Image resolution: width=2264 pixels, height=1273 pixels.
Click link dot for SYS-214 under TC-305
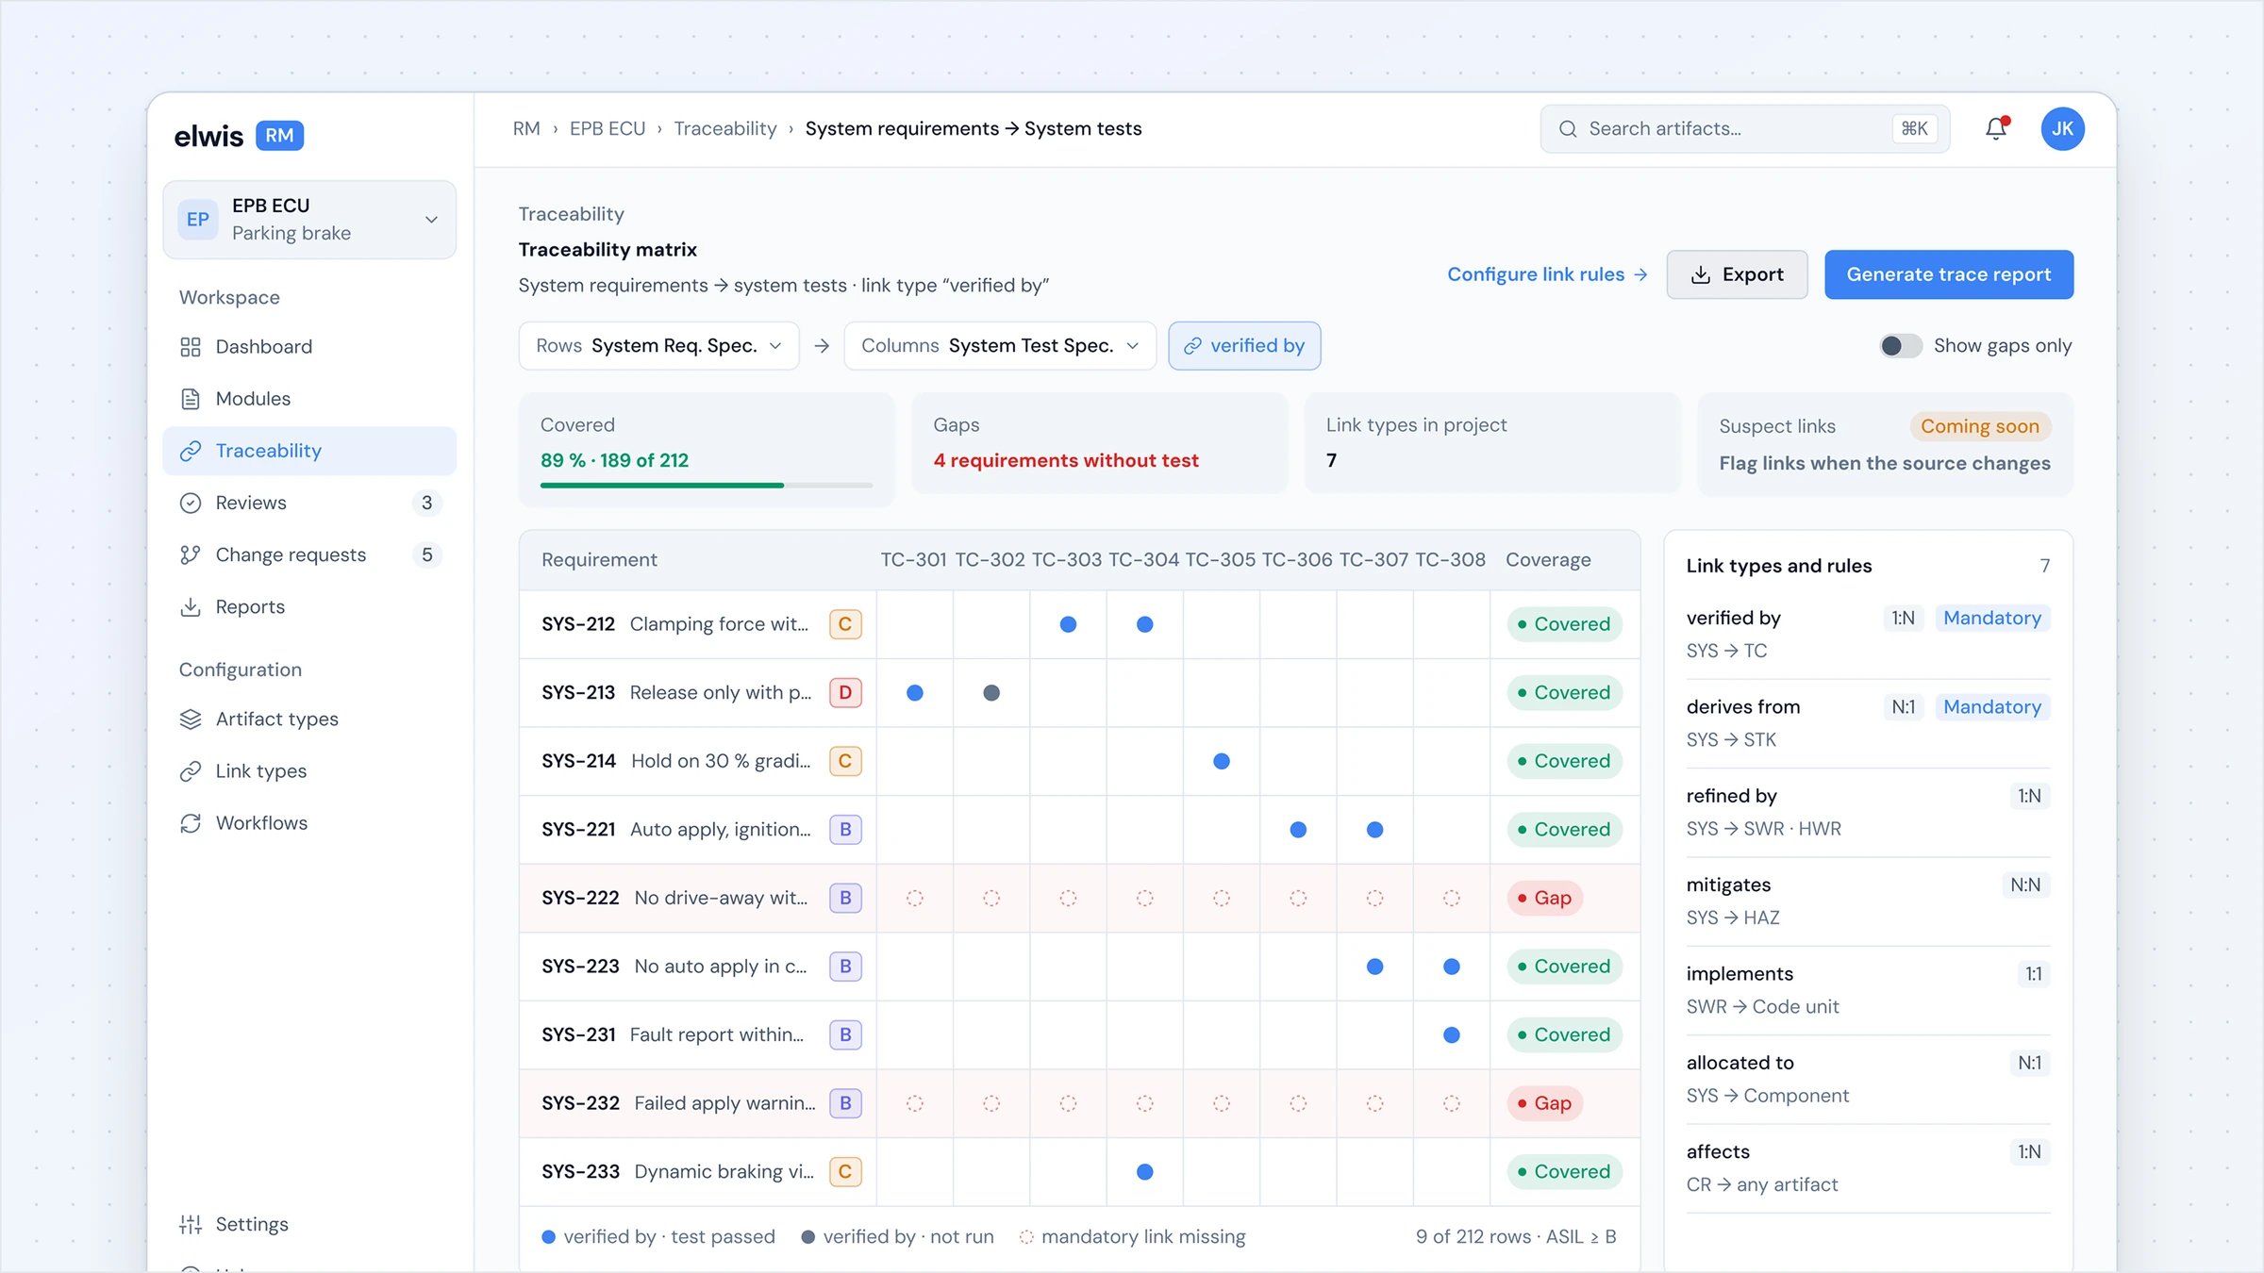1222,761
